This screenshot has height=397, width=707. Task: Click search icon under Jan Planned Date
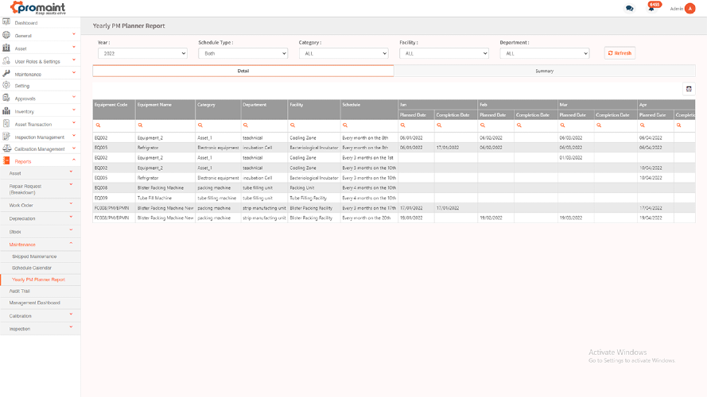(x=402, y=125)
